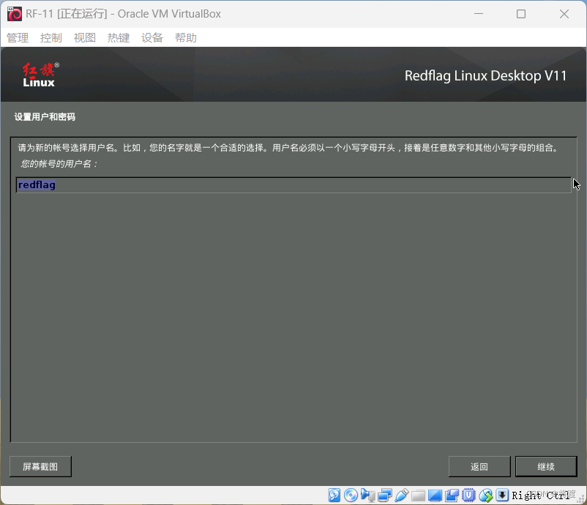Click the username field containing redflag
Viewport: 587px width, 505px height.
point(293,185)
